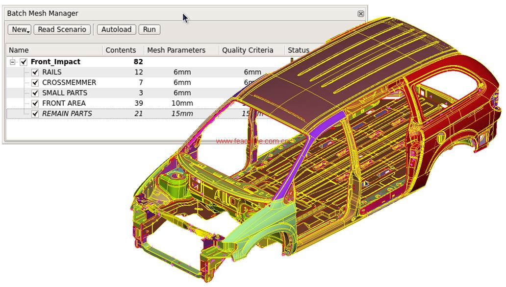Select the REMAIN PARTS tree row
This screenshot has width=506, height=287.
[x=67, y=114]
